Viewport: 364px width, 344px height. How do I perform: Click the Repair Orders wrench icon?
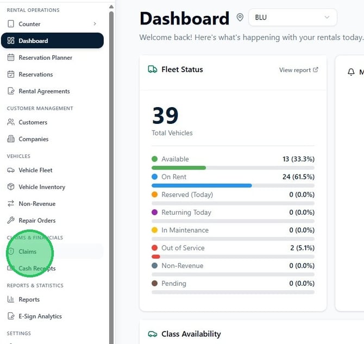point(11,220)
